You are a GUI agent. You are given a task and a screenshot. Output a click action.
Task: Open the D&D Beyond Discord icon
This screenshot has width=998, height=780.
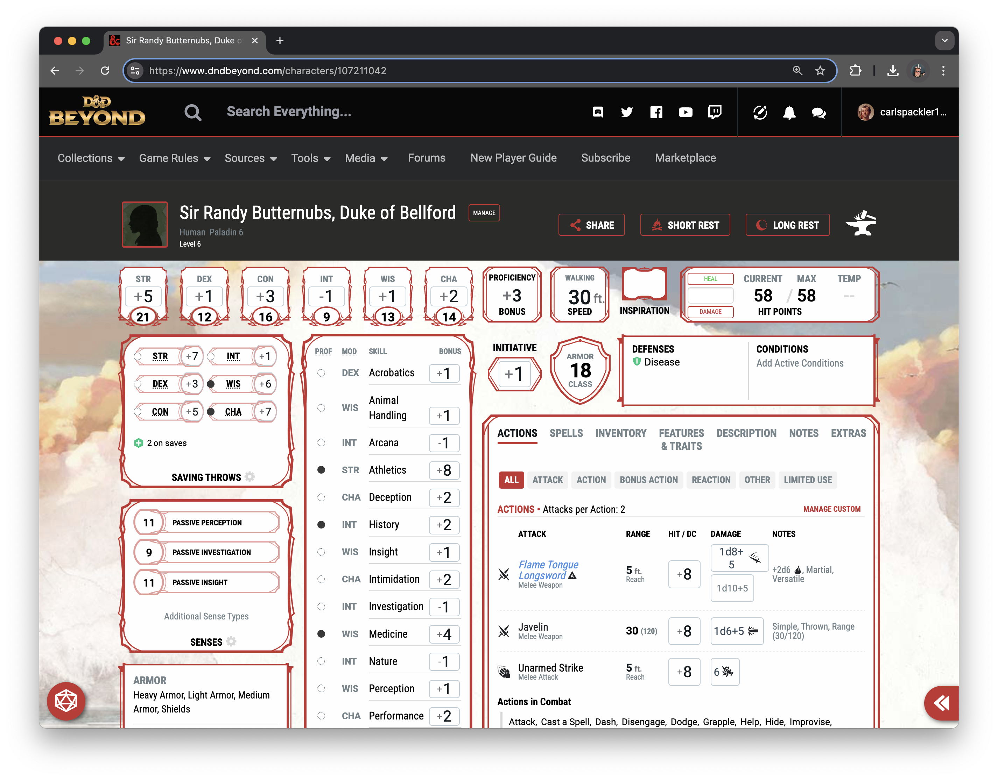598,112
